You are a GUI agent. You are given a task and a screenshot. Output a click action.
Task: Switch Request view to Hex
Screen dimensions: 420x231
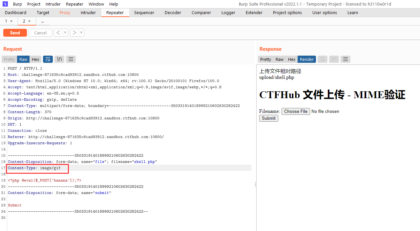point(35,59)
